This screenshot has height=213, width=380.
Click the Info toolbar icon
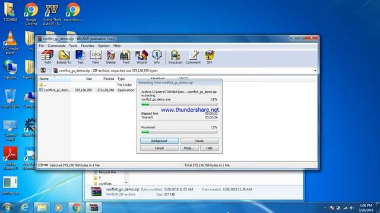(x=157, y=57)
